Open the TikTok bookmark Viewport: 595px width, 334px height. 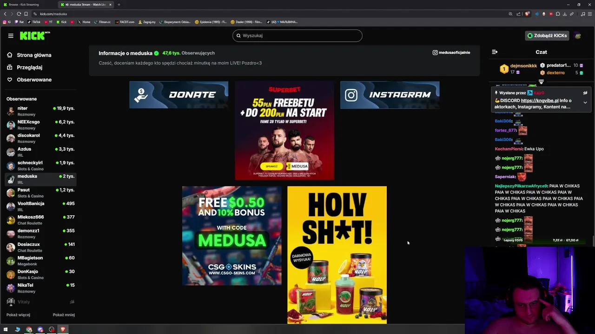pyautogui.click(x=34, y=22)
